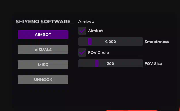Image resolution: width=180 pixels, height=111 pixels.
Task: Click the UNHOOK button
Action: click(x=43, y=80)
